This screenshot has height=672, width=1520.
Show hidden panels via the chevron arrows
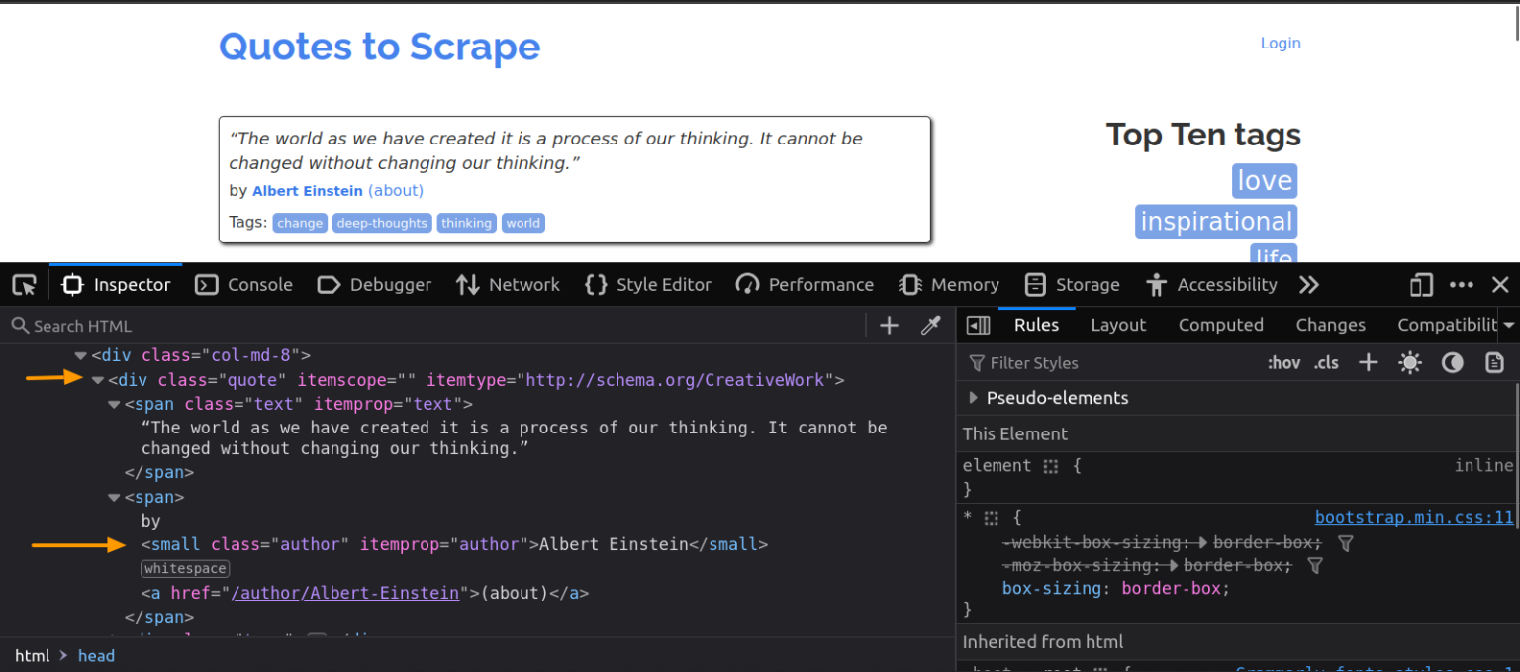pyautogui.click(x=1308, y=284)
